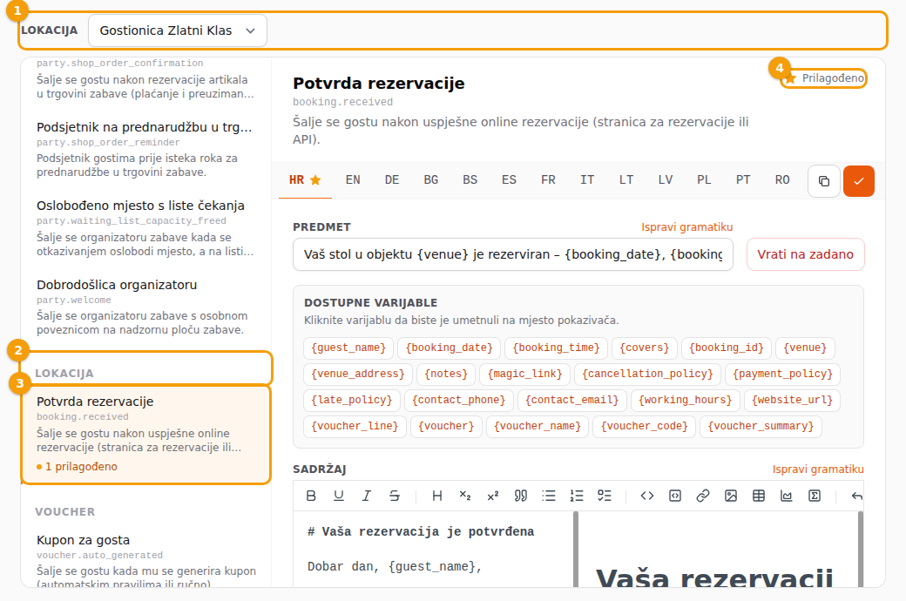Insert the {late_policy} variable
Screen dimensions: 906x601
point(351,400)
